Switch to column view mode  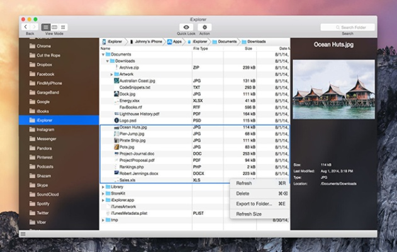tap(54, 27)
